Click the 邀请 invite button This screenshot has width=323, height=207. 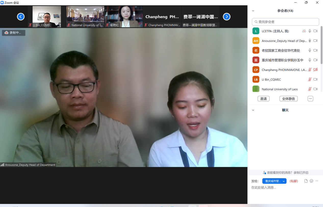tap(263, 99)
